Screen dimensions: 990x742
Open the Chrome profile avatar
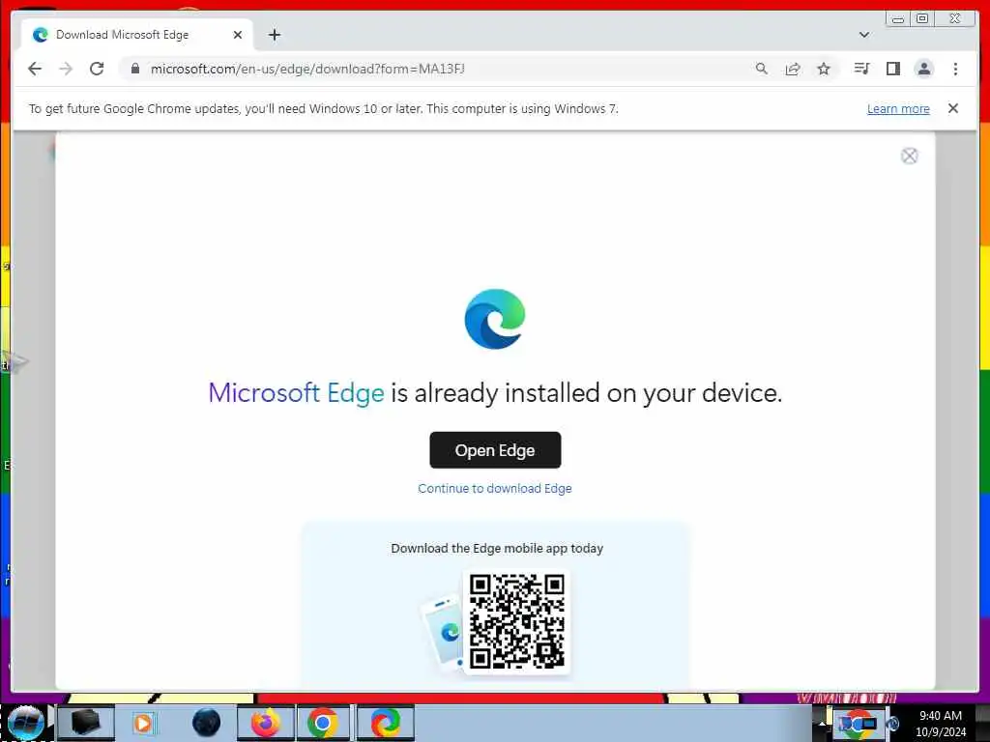(924, 69)
